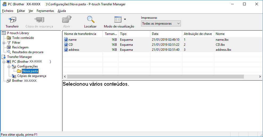This screenshot has width=263, height=137.
Task: Select the CD transfer row text
Action: click(x=71, y=45)
